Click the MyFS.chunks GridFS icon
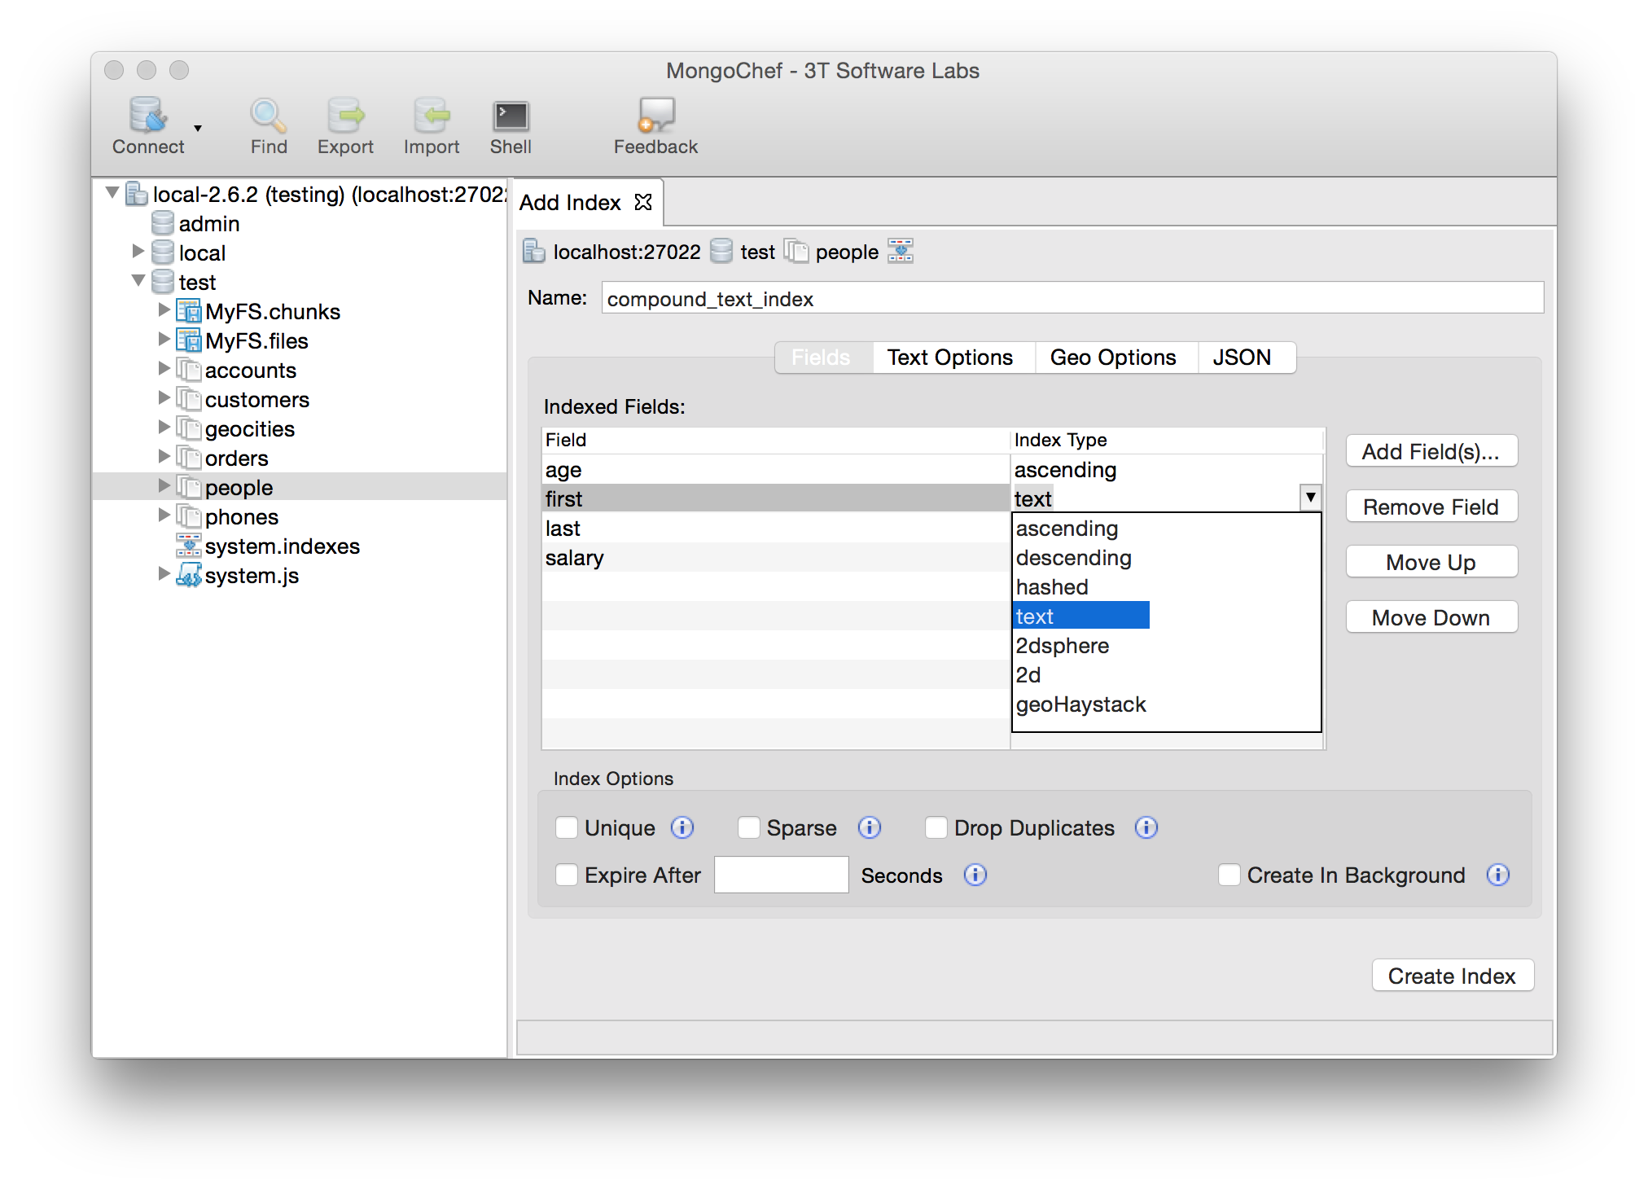This screenshot has height=1189, width=1648. [x=189, y=311]
